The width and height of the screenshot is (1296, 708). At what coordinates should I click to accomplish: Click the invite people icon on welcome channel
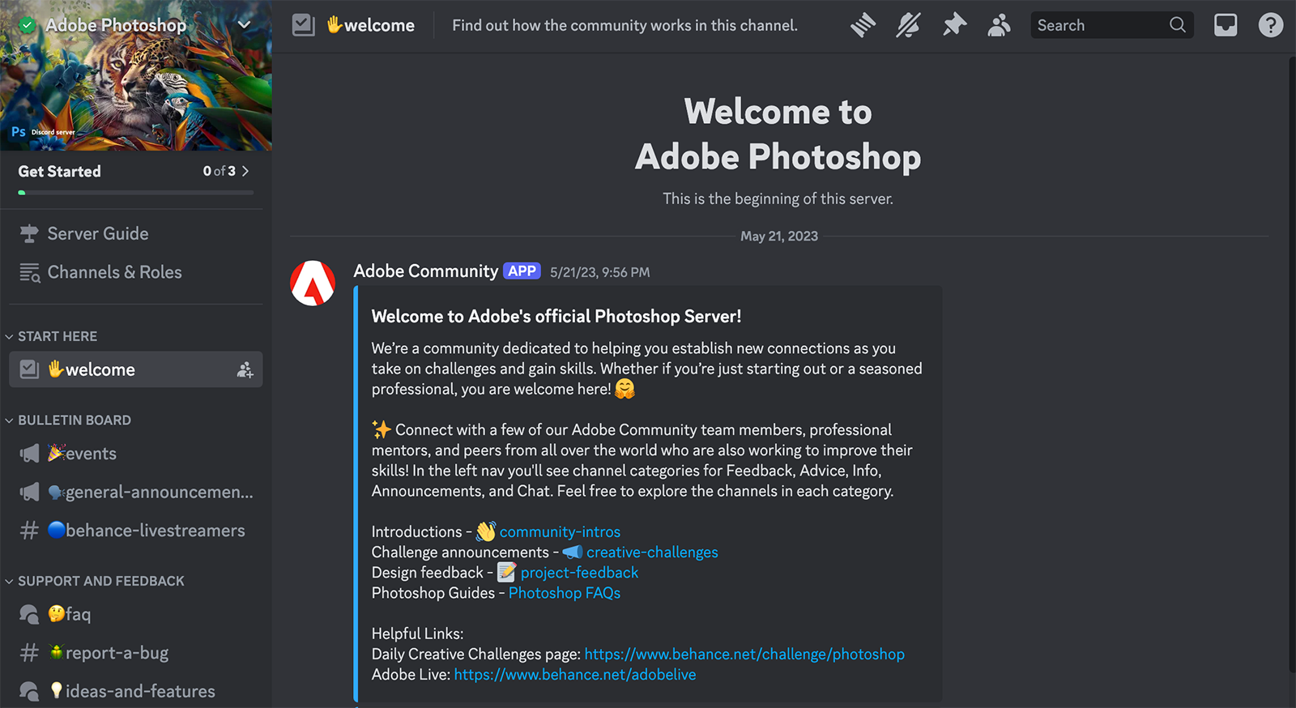click(x=245, y=370)
